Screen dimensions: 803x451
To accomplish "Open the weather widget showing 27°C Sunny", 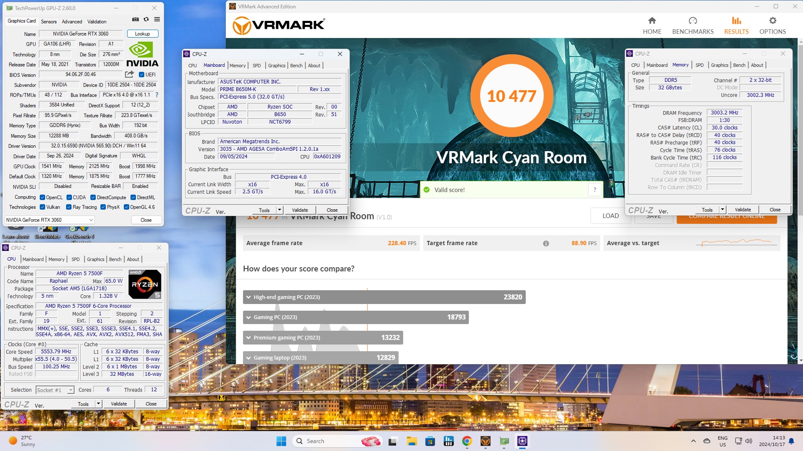I will [x=23, y=441].
